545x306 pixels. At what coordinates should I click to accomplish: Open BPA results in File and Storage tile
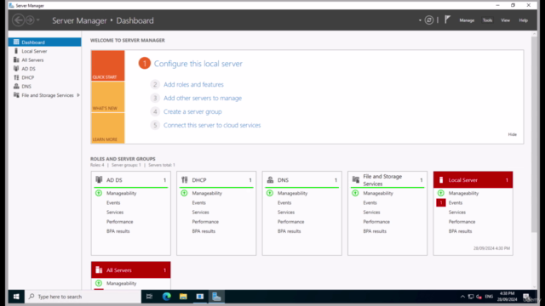pos(375,231)
